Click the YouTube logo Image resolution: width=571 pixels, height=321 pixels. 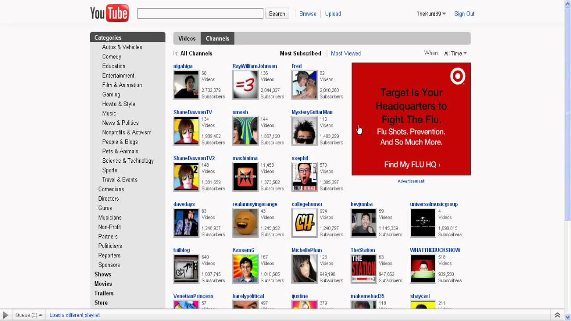point(109,13)
